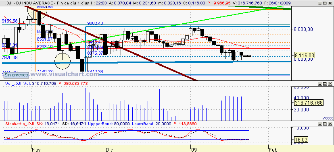Screen dimensions: 334x152
Task: Click the 8293.10 retracement label
Action: 44,47
